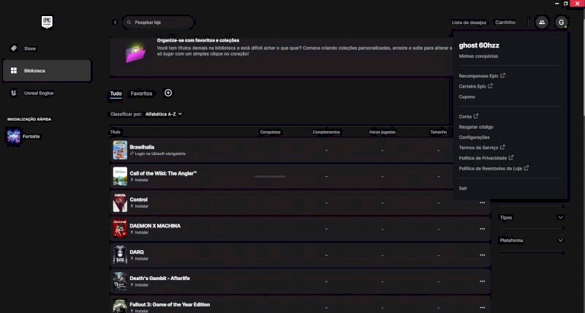Click the Tamanho column header
The height and width of the screenshot is (313, 585).
click(x=438, y=132)
